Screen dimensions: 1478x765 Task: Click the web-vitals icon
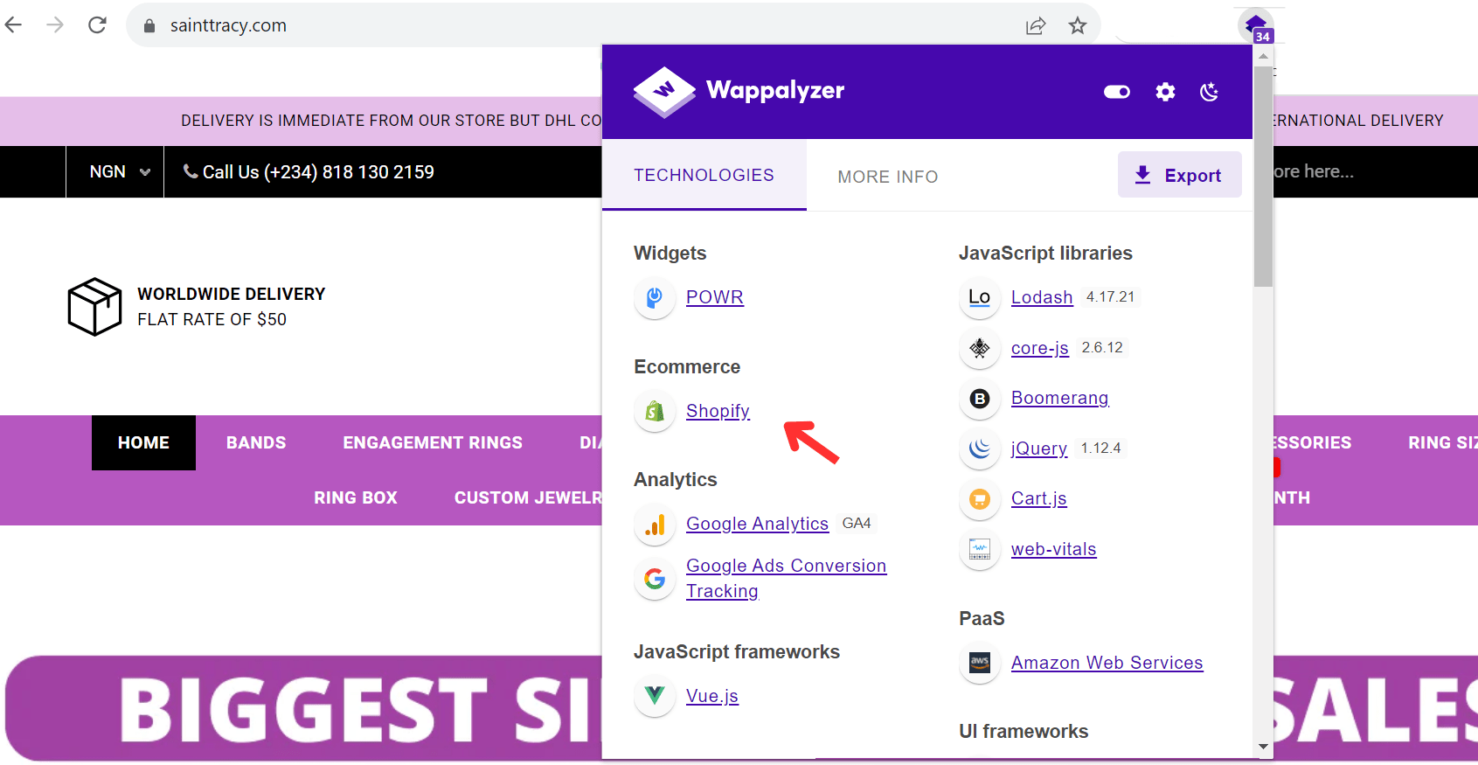click(980, 550)
